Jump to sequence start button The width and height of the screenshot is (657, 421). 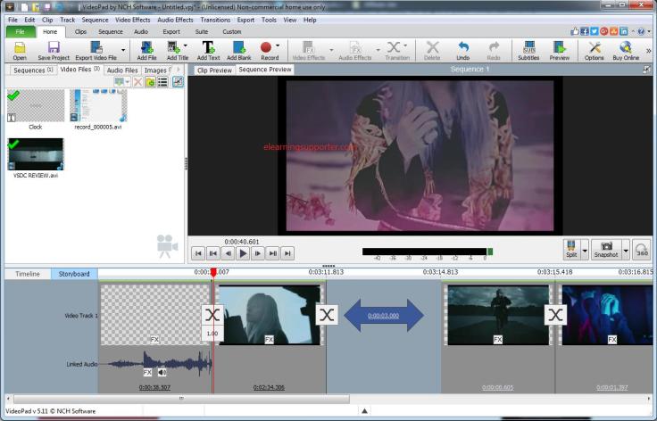pos(198,253)
